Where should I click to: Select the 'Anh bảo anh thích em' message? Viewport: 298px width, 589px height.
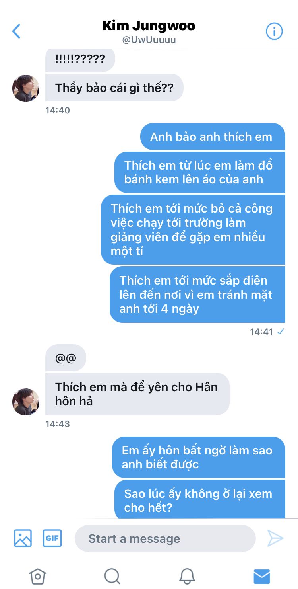point(213,137)
